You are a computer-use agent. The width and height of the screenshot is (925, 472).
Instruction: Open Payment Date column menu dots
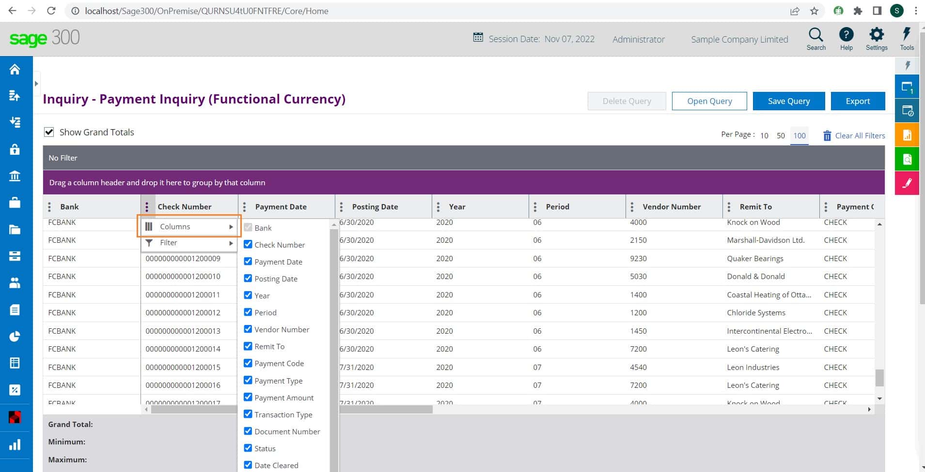(x=244, y=207)
